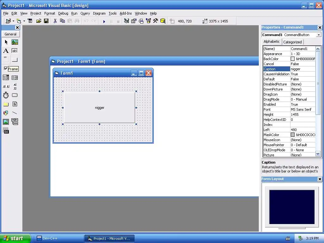Start the program with the Run arrow
324x243 pixels.
click(104, 21)
